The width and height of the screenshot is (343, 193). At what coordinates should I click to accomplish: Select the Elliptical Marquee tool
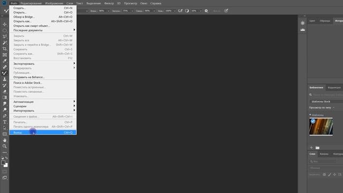point(5,31)
